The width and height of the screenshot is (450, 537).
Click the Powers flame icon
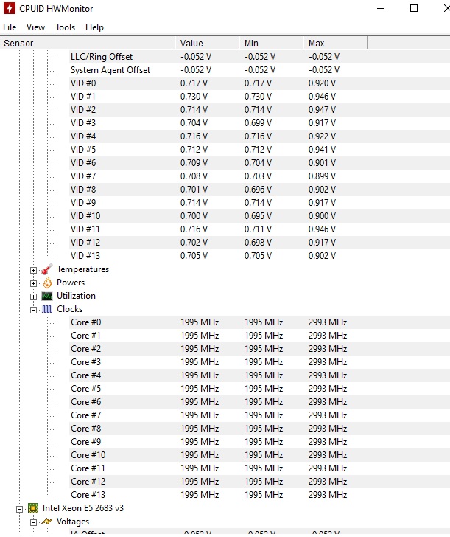(x=47, y=283)
